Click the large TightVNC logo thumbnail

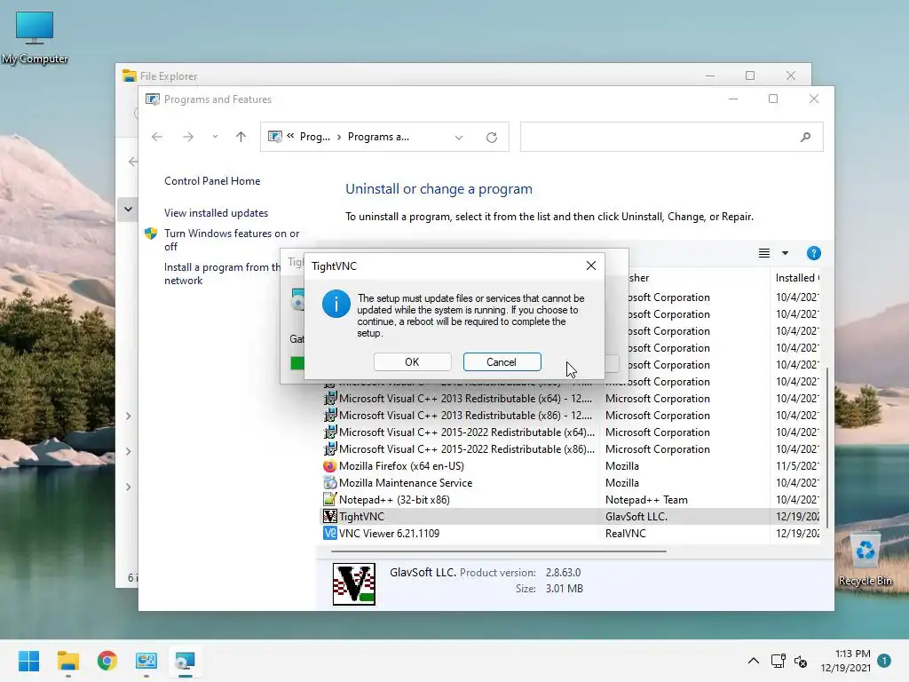pyautogui.click(x=353, y=583)
